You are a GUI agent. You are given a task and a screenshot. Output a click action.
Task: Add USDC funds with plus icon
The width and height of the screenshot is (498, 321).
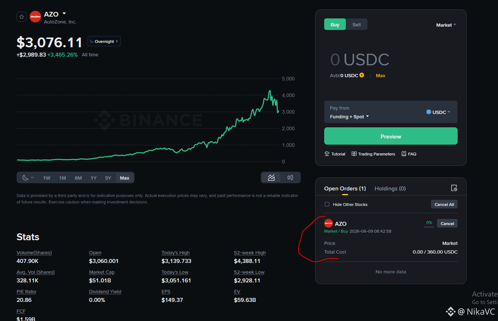click(362, 75)
